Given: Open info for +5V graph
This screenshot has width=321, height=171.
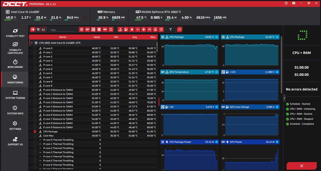Looking at the screenshot, I should [216, 107].
